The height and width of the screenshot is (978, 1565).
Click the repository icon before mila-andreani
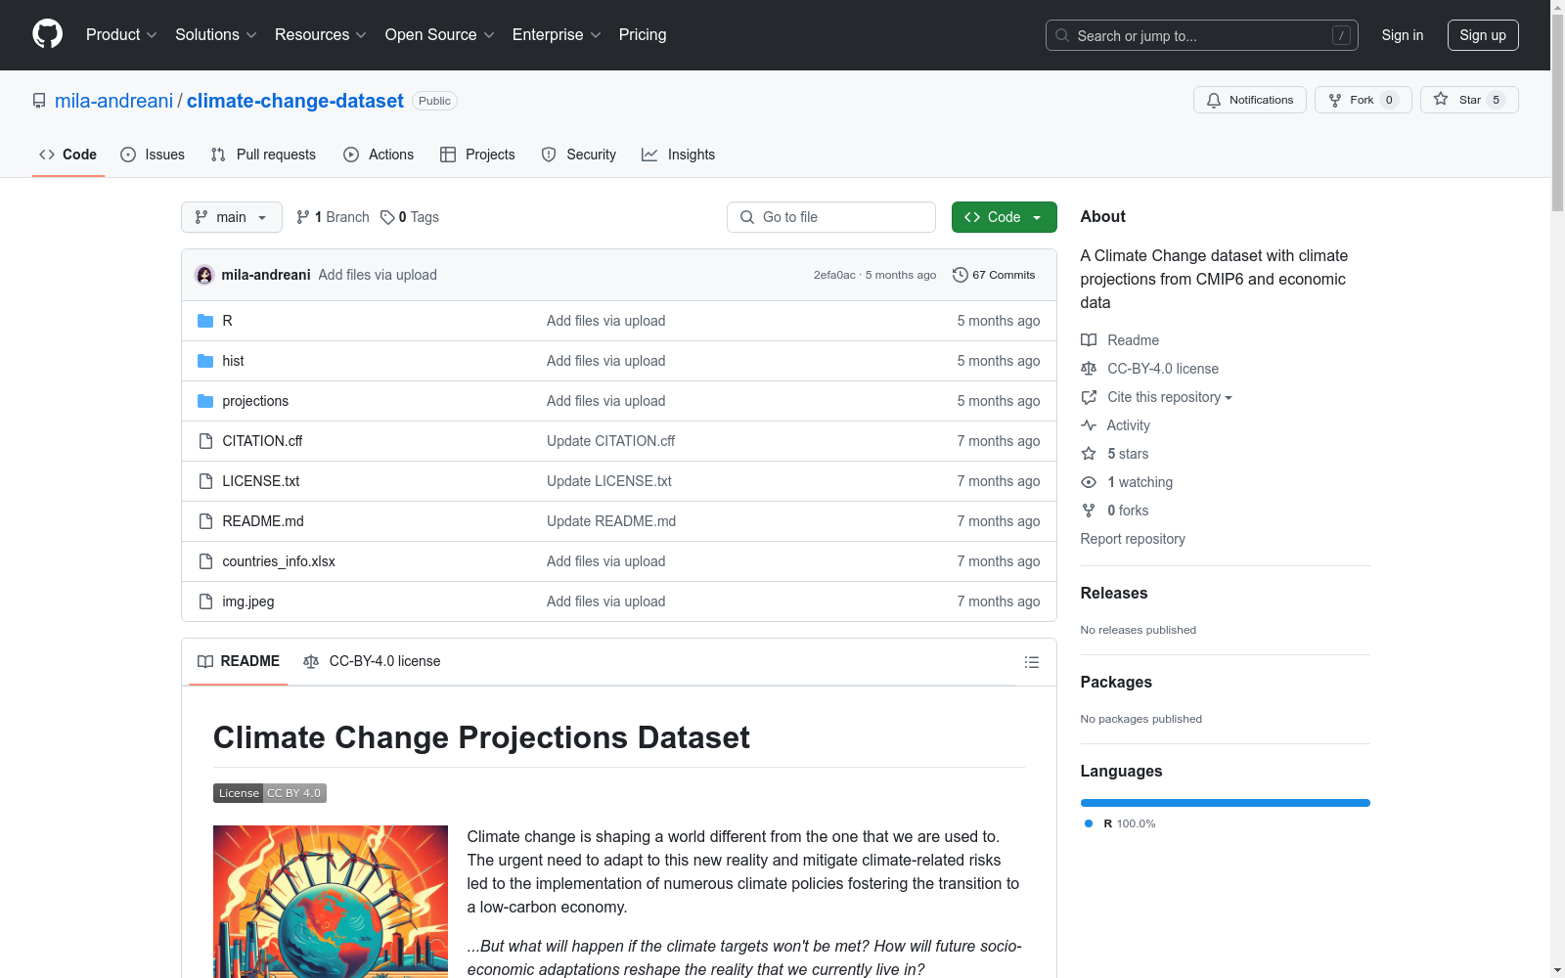pos(39,101)
